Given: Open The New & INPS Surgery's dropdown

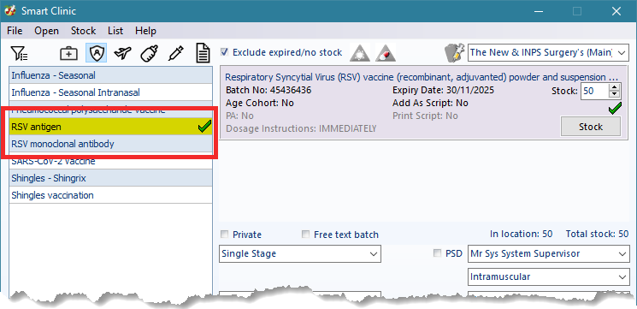Looking at the screenshot, I should [548, 52].
